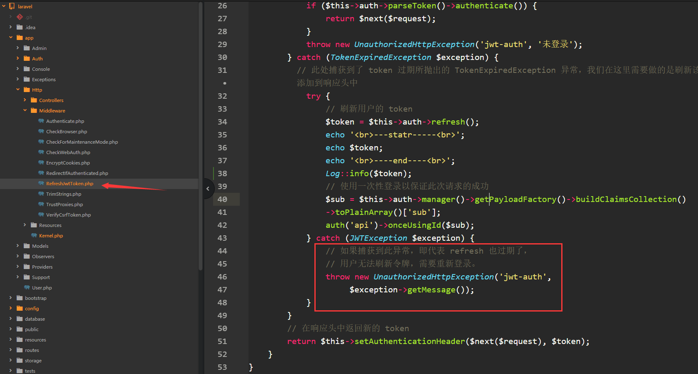Image resolution: width=698 pixels, height=374 pixels.
Task: Click line number 26 in gutter
Action: 222,6
